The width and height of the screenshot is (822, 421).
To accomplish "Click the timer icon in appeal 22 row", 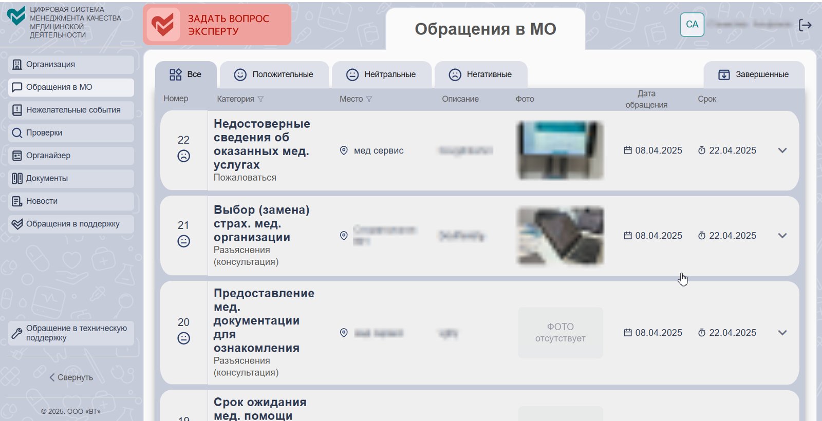I will 702,150.
